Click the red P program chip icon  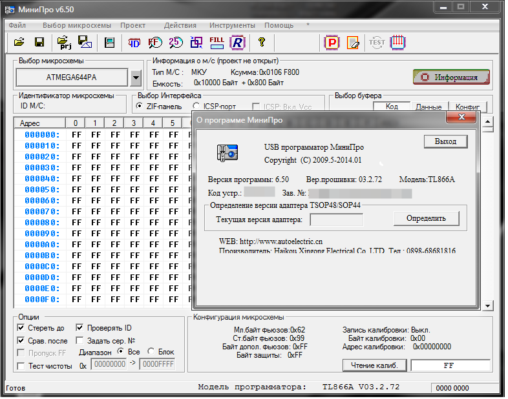[x=332, y=43]
